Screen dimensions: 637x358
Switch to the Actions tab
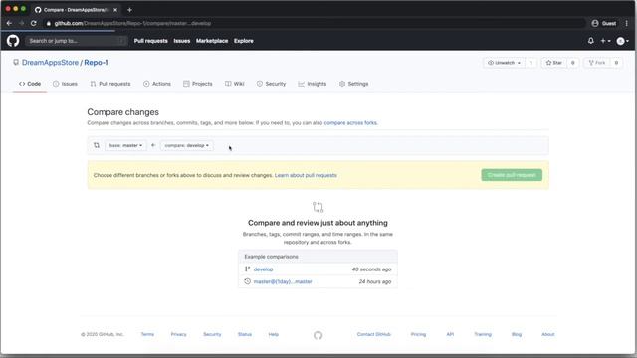tap(157, 84)
